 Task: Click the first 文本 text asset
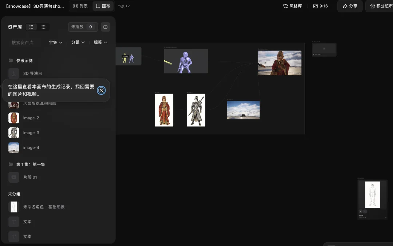58,222
